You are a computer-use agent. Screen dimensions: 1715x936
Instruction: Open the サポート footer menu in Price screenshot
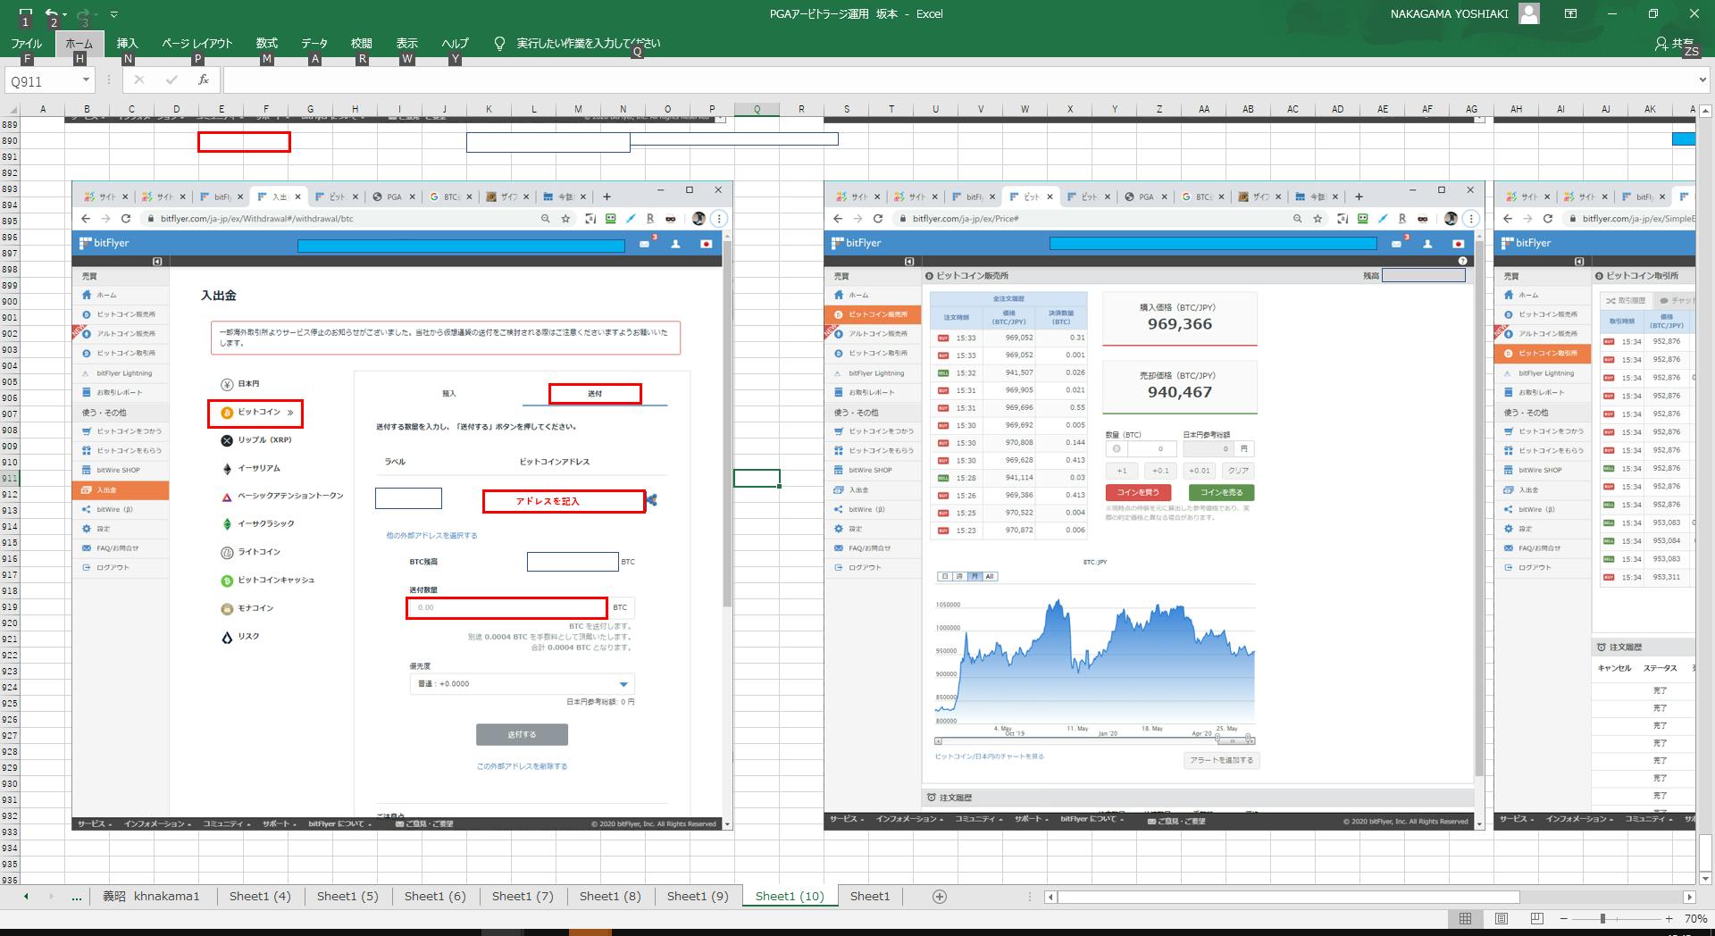pyautogui.click(x=1031, y=819)
